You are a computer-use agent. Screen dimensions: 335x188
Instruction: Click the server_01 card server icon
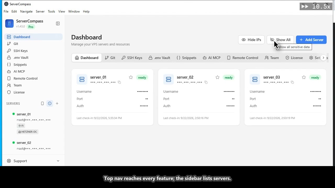click(x=82, y=79)
